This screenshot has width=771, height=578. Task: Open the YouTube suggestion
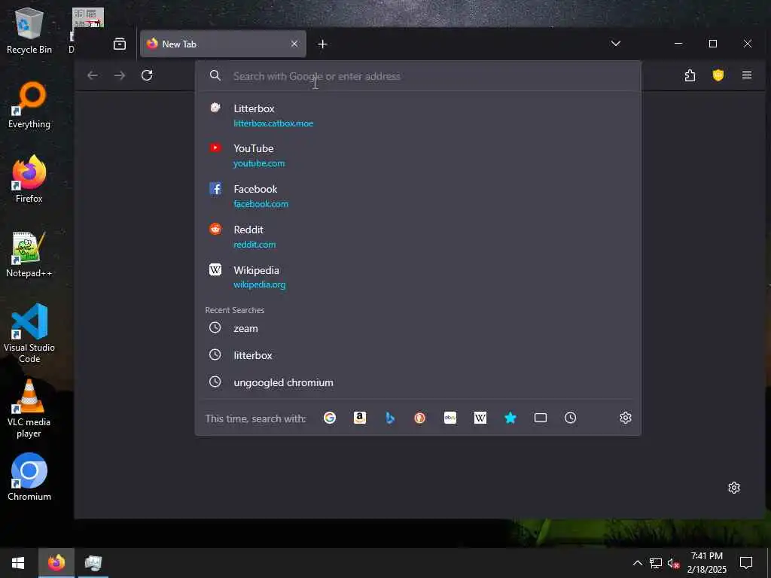coord(418,155)
